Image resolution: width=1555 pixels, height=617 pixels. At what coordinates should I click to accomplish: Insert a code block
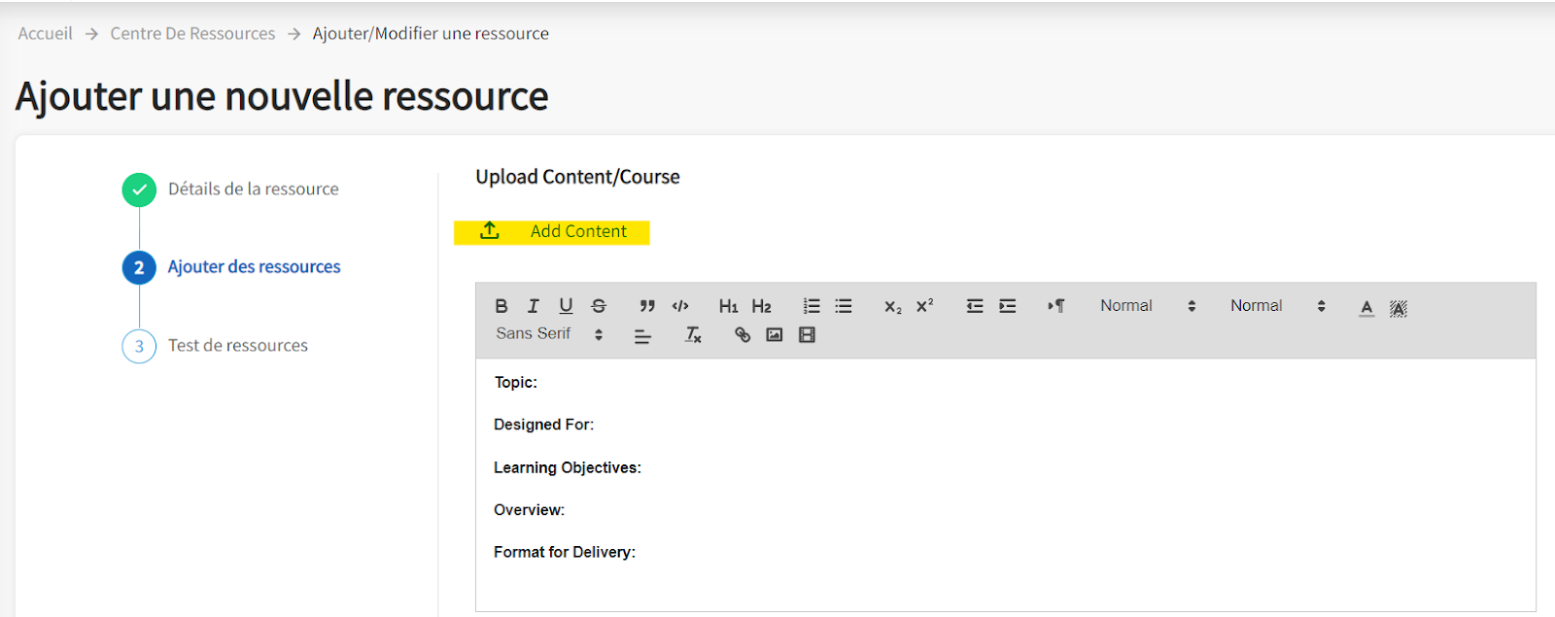[x=680, y=306]
